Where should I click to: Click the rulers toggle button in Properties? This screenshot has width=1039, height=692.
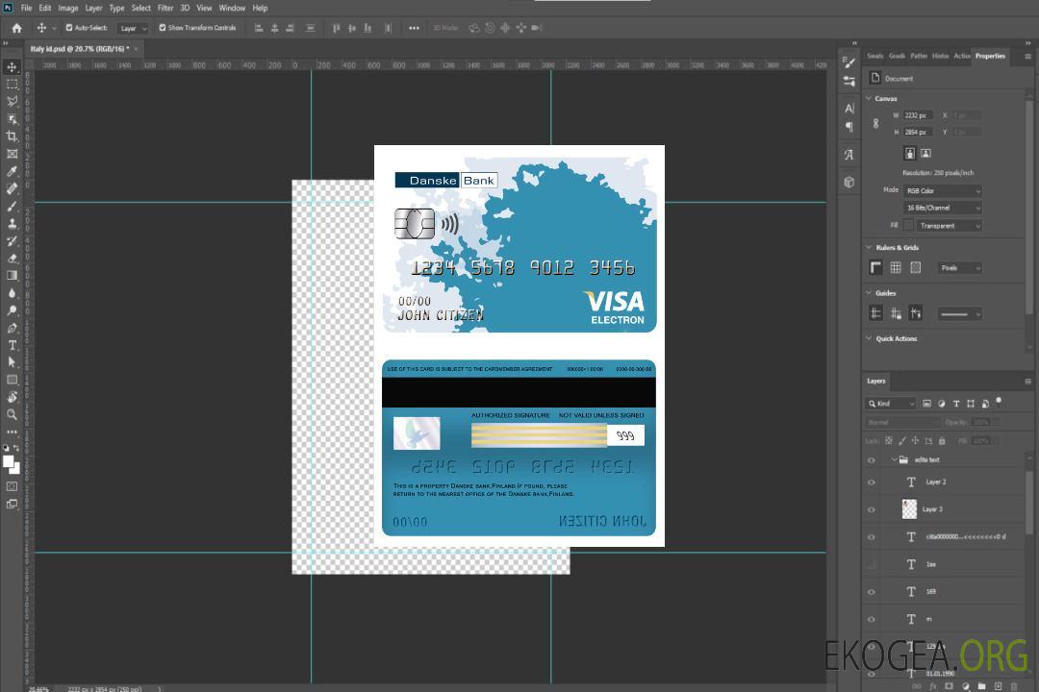pos(876,267)
